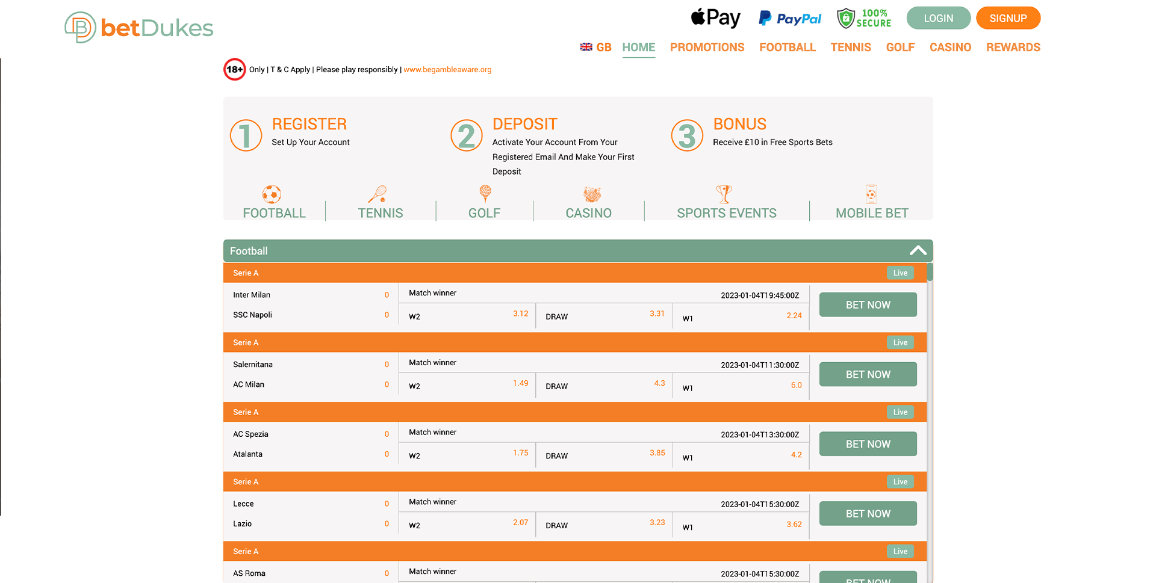Click Live badge on Lecce header
The width and height of the screenshot is (1156, 583).
(900, 482)
